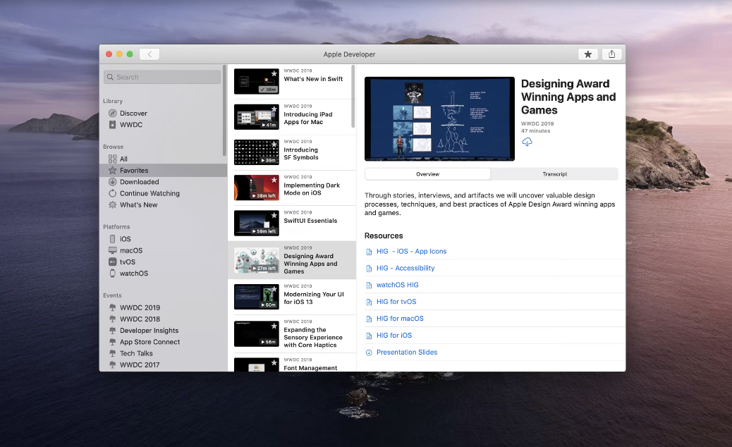This screenshot has height=447, width=732.
Task: Open the HIG - Accessibility link
Action: click(405, 268)
